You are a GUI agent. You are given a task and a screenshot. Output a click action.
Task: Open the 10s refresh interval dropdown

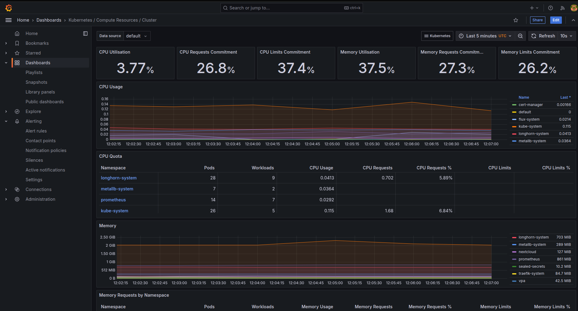pyautogui.click(x=567, y=36)
